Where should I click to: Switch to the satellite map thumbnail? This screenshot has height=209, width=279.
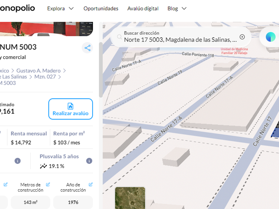pos(130,198)
